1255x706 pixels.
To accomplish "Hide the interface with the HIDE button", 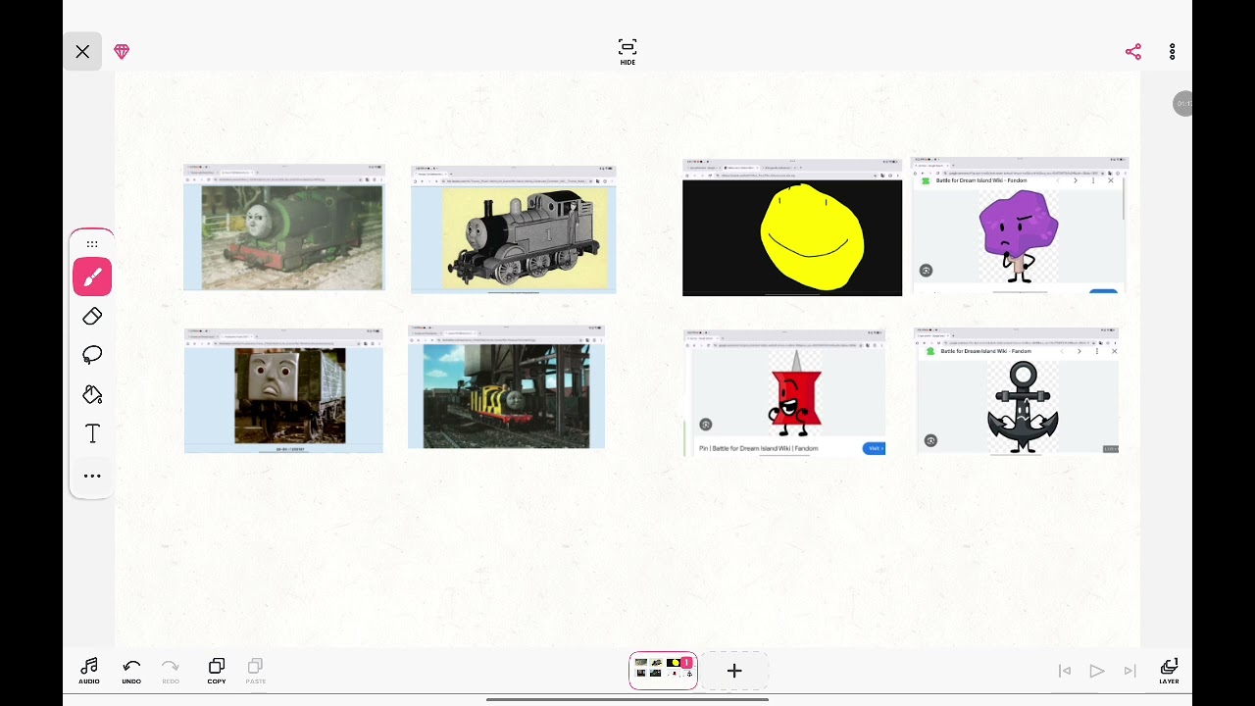I will 627,52.
